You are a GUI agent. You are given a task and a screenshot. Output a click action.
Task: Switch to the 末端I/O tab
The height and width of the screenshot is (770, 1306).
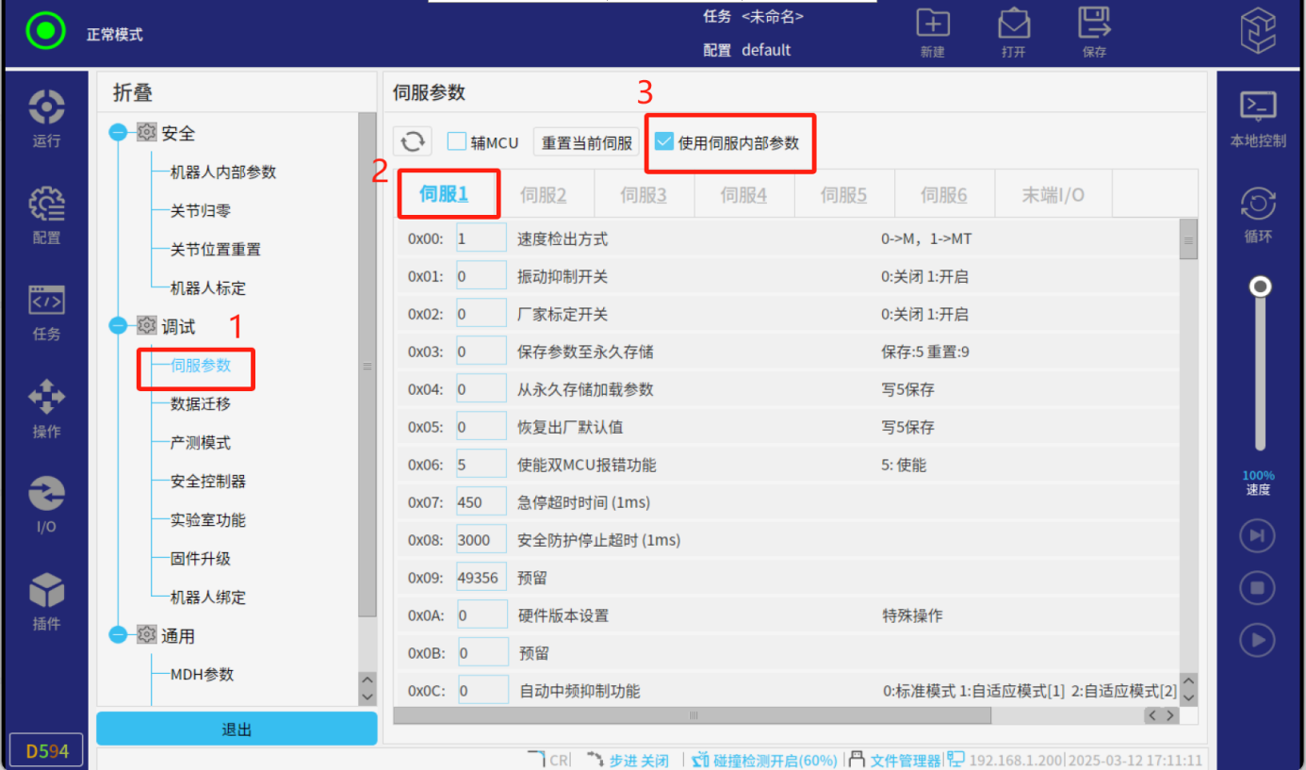coord(1053,195)
